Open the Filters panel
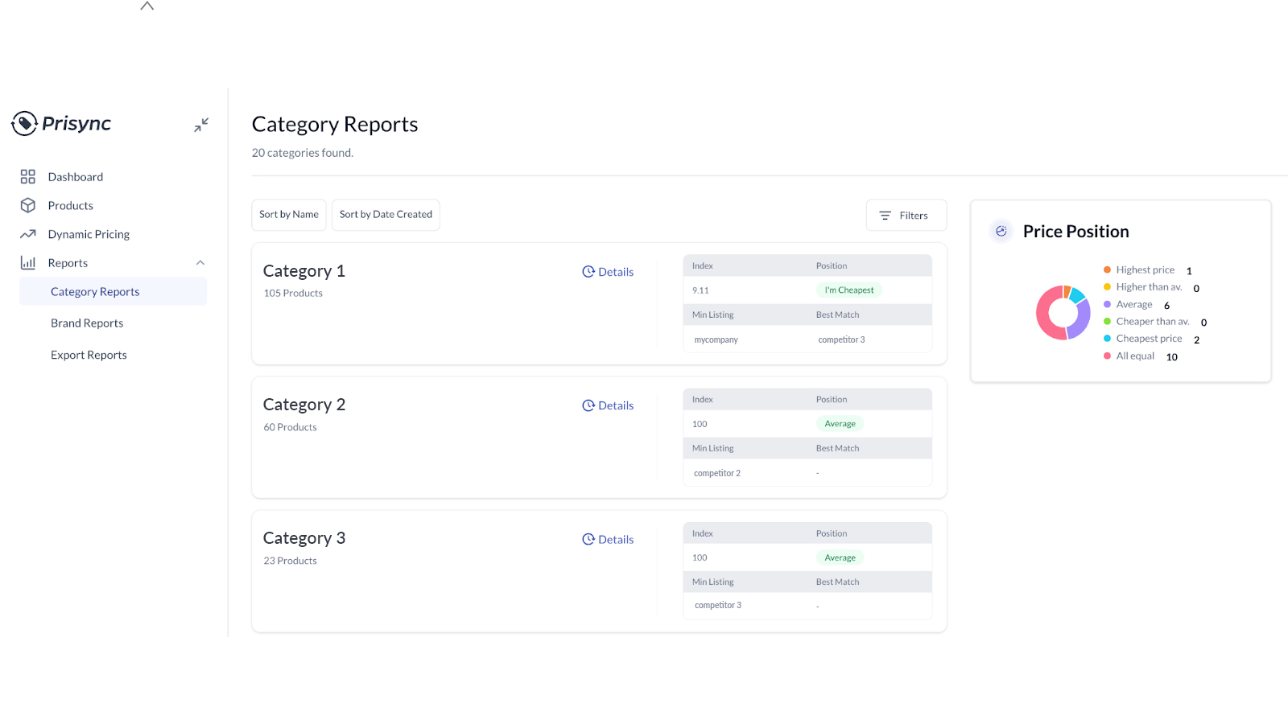This screenshot has height=724, width=1288. point(906,215)
